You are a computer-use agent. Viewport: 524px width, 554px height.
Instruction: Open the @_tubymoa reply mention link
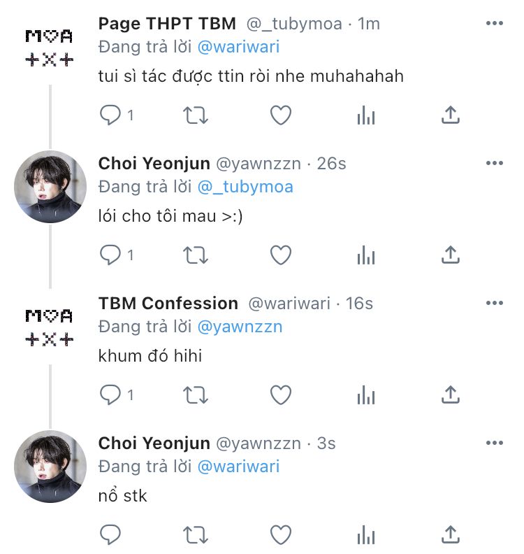click(245, 187)
